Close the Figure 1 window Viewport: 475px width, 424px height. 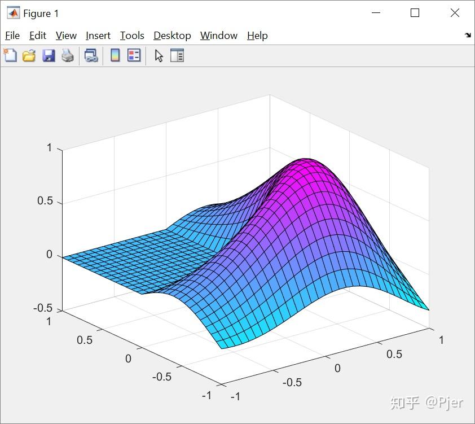tap(455, 13)
